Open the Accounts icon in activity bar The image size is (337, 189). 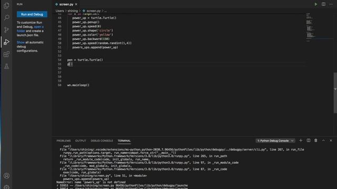tap(6, 175)
